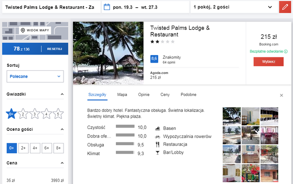Select guest rating 2+
This screenshot has width=293, height=184.
click(x=23, y=148)
